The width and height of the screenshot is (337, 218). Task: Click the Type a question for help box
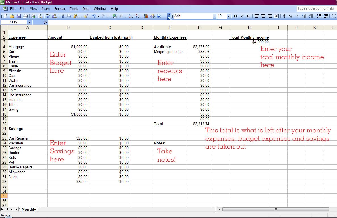pyautogui.click(x=316, y=8)
